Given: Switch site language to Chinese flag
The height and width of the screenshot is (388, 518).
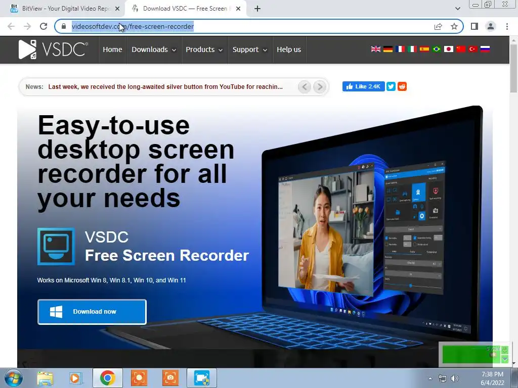Looking at the screenshot, I should 460,49.
